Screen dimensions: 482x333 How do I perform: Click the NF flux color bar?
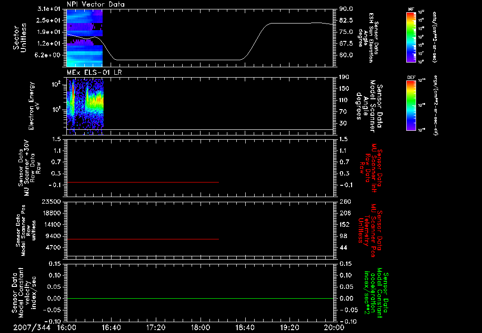pos(411,37)
